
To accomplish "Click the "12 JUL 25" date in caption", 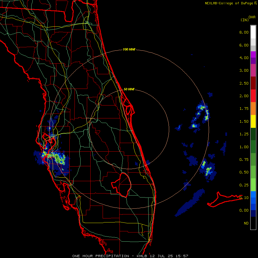I will click(x=162, y=256).
